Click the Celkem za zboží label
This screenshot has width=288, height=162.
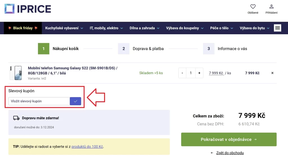[x=208, y=116]
